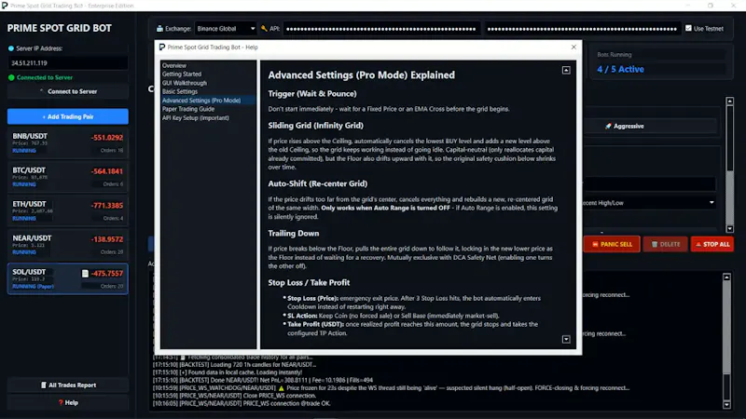Open Help from the sidebar
This screenshot has width=746, height=419.
pyautogui.click(x=67, y=402)
